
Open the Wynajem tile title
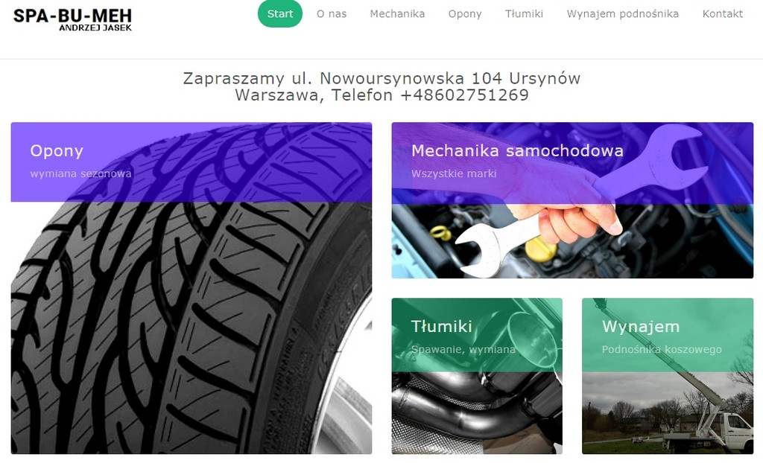click(640, 326)
